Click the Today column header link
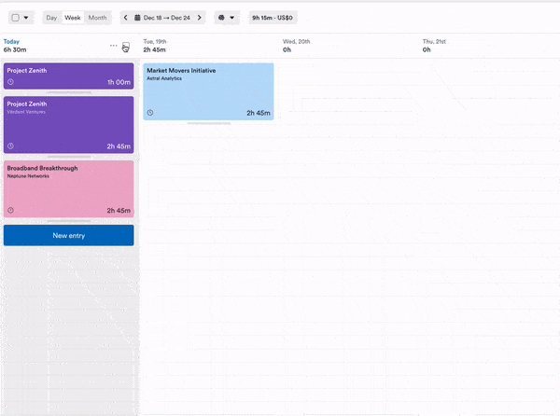 (x=11, y=42)
